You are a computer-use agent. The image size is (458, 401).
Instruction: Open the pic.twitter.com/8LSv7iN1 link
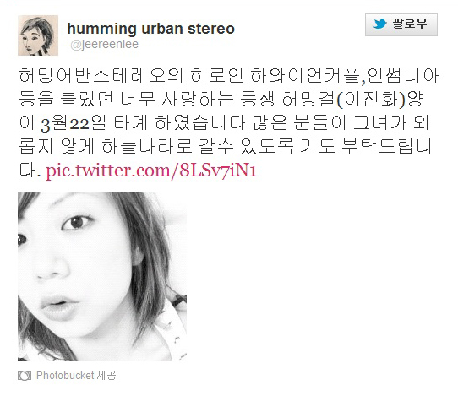pyautogui.click(x=151, y=170)
